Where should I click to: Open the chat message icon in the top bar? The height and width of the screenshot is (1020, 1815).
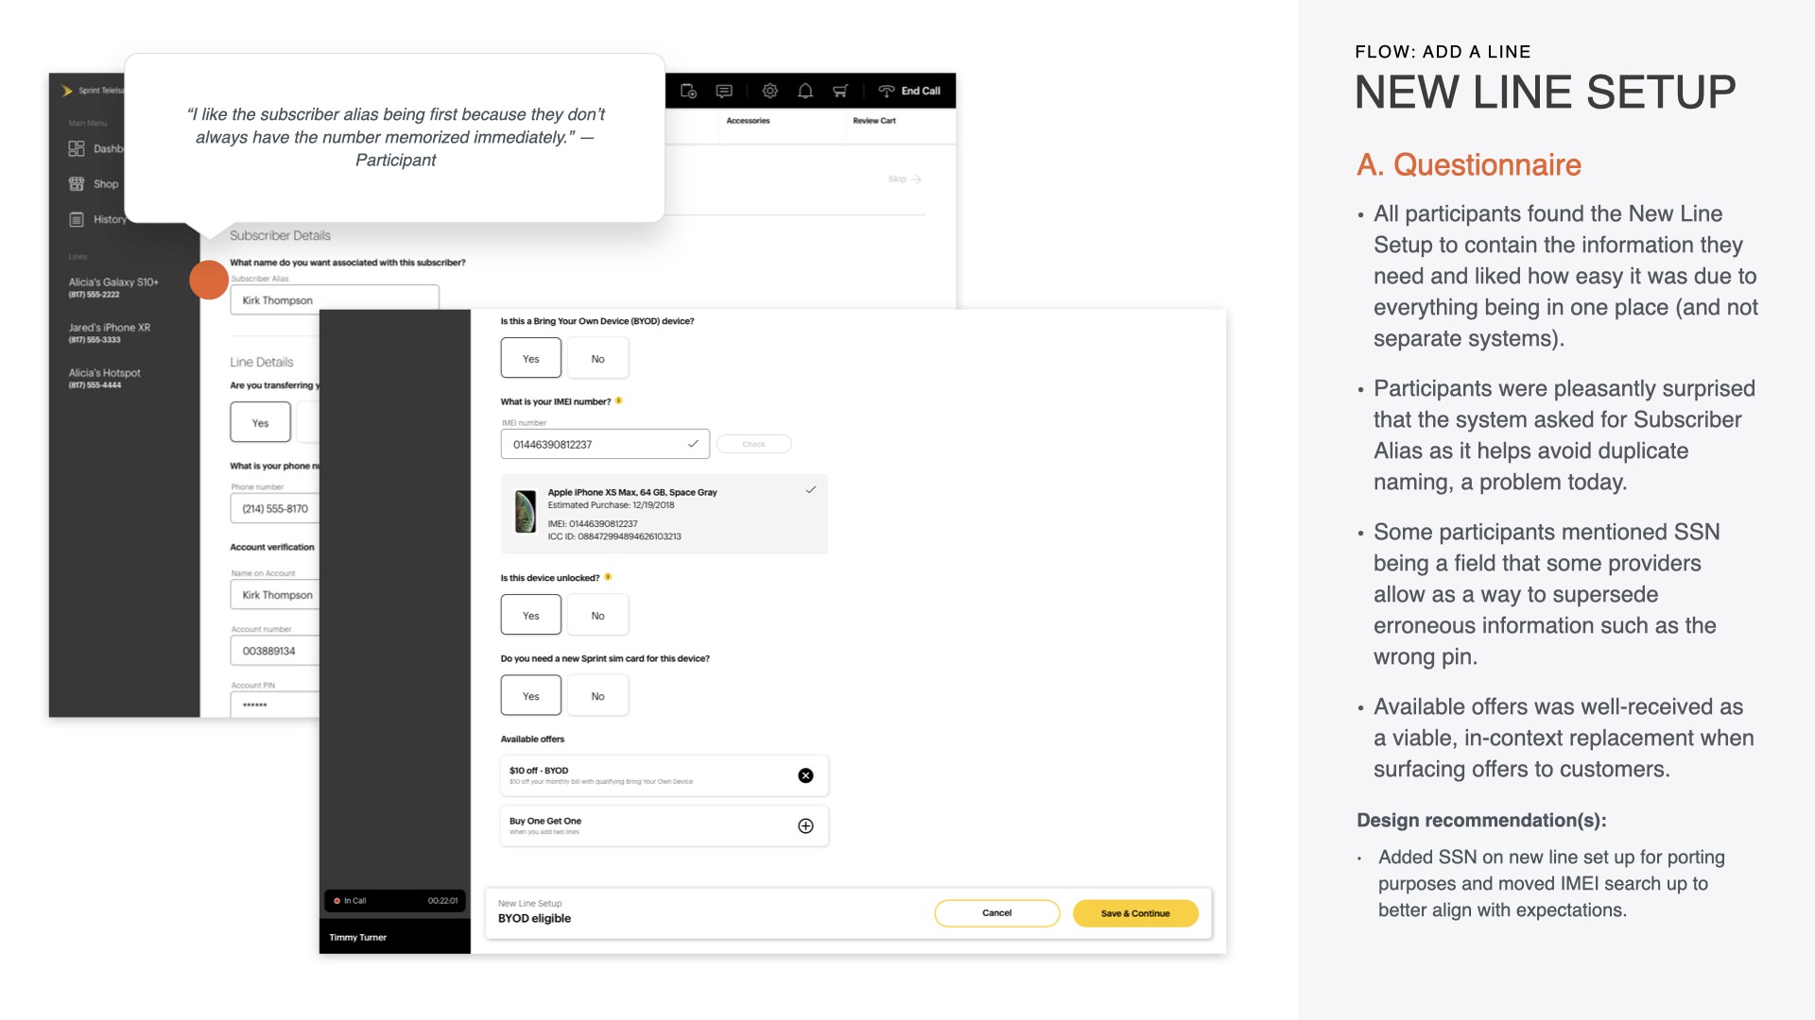click(x=724, y=91)
